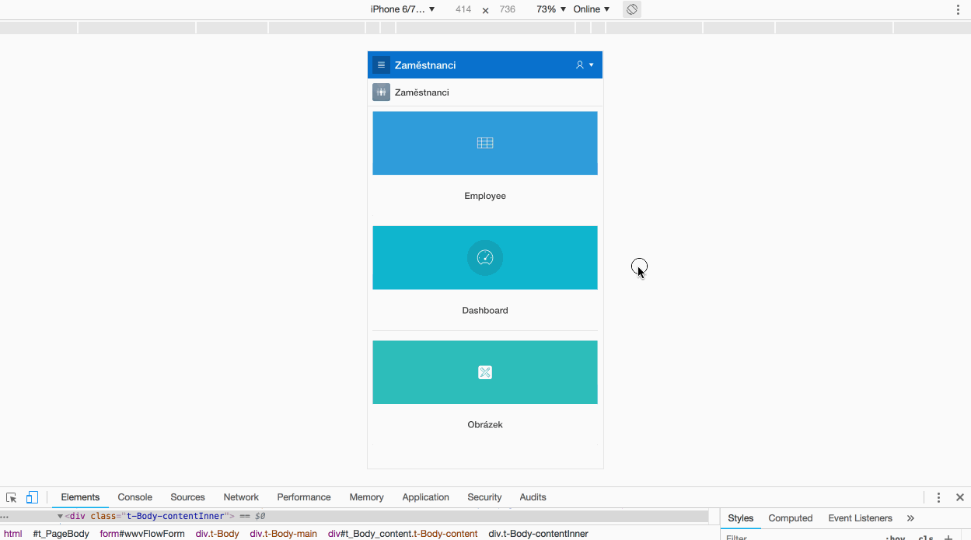This screenshot has height=540, width=971.
Task: Click the Employee card label
Action: 485,196
